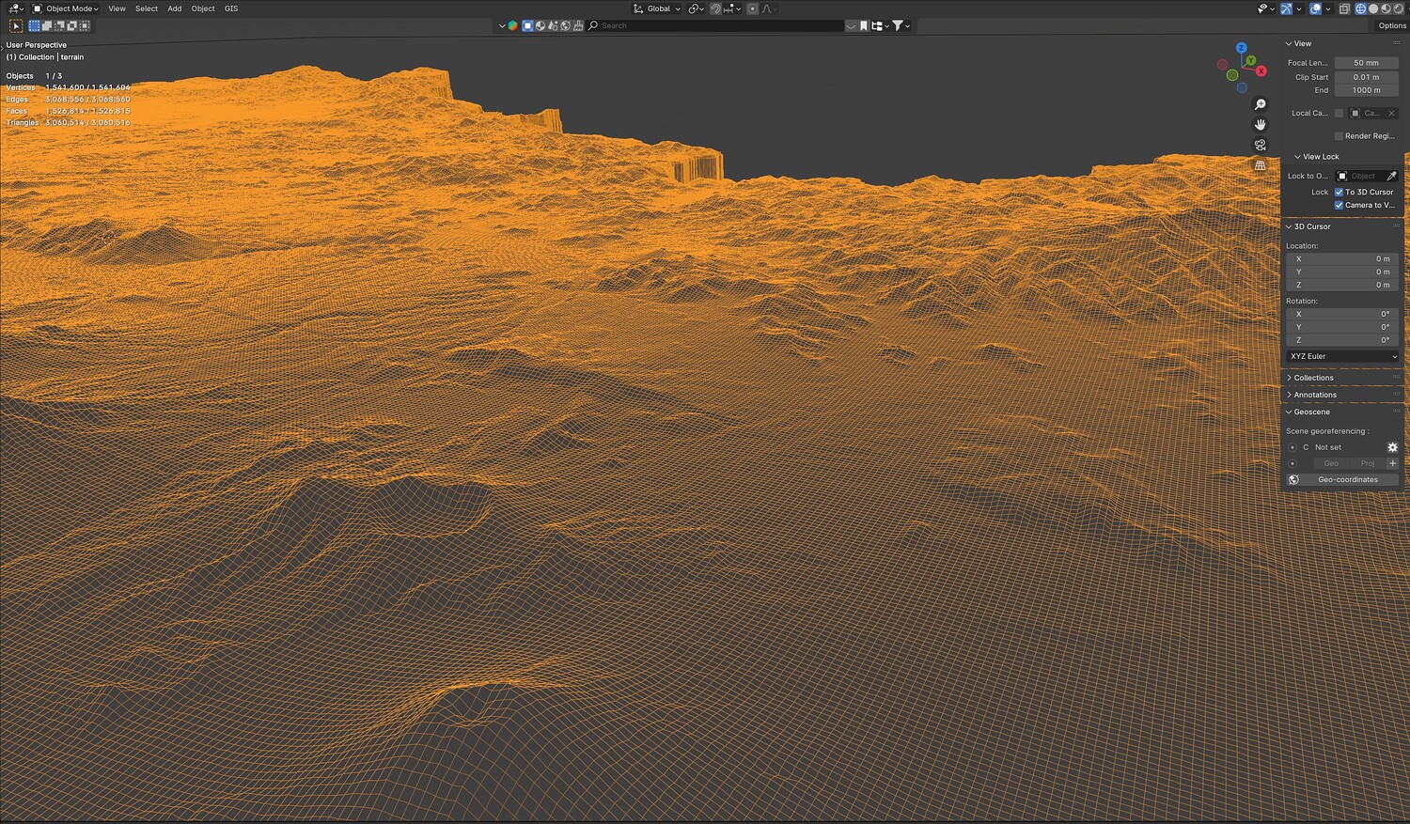Open the XYZ Euler rotation mode dropdown
The height and width of the screenshot is (824, 1410).
point(1342,356)
